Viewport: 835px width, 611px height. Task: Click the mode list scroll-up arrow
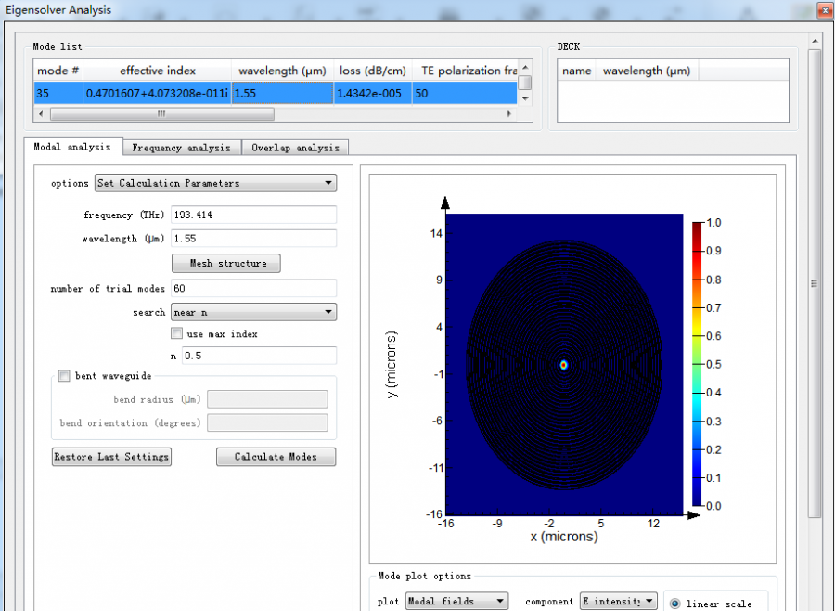525,67
